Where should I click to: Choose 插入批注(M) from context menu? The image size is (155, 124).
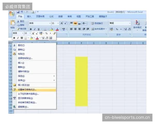coord(34,85)
